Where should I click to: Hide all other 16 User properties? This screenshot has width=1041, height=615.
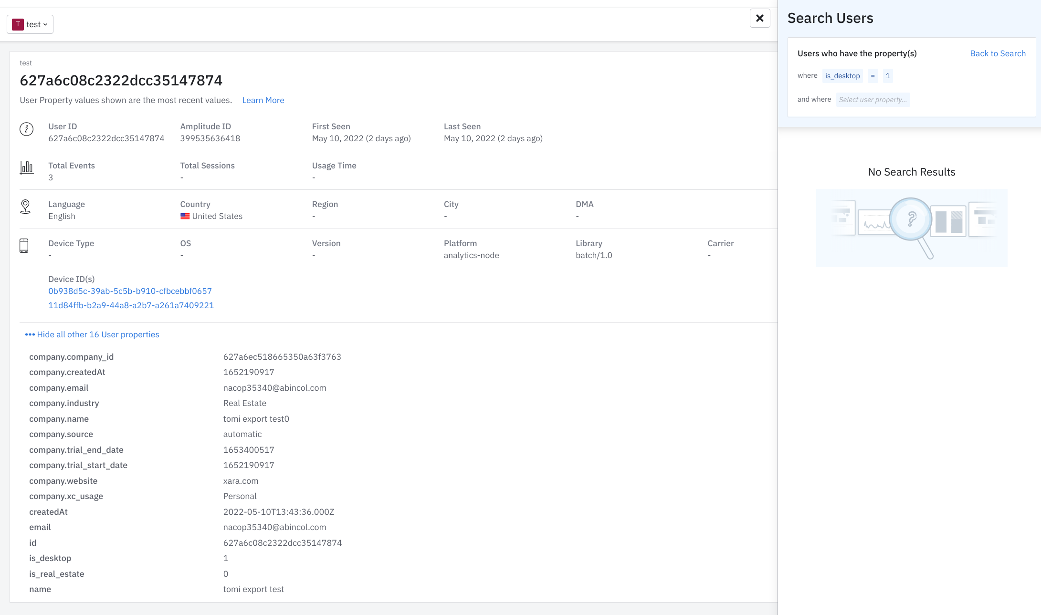point(98,334)
